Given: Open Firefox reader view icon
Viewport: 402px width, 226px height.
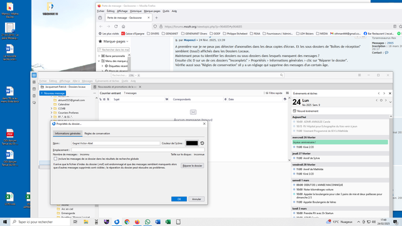Looking at the screenshot, I should (395, 26).
